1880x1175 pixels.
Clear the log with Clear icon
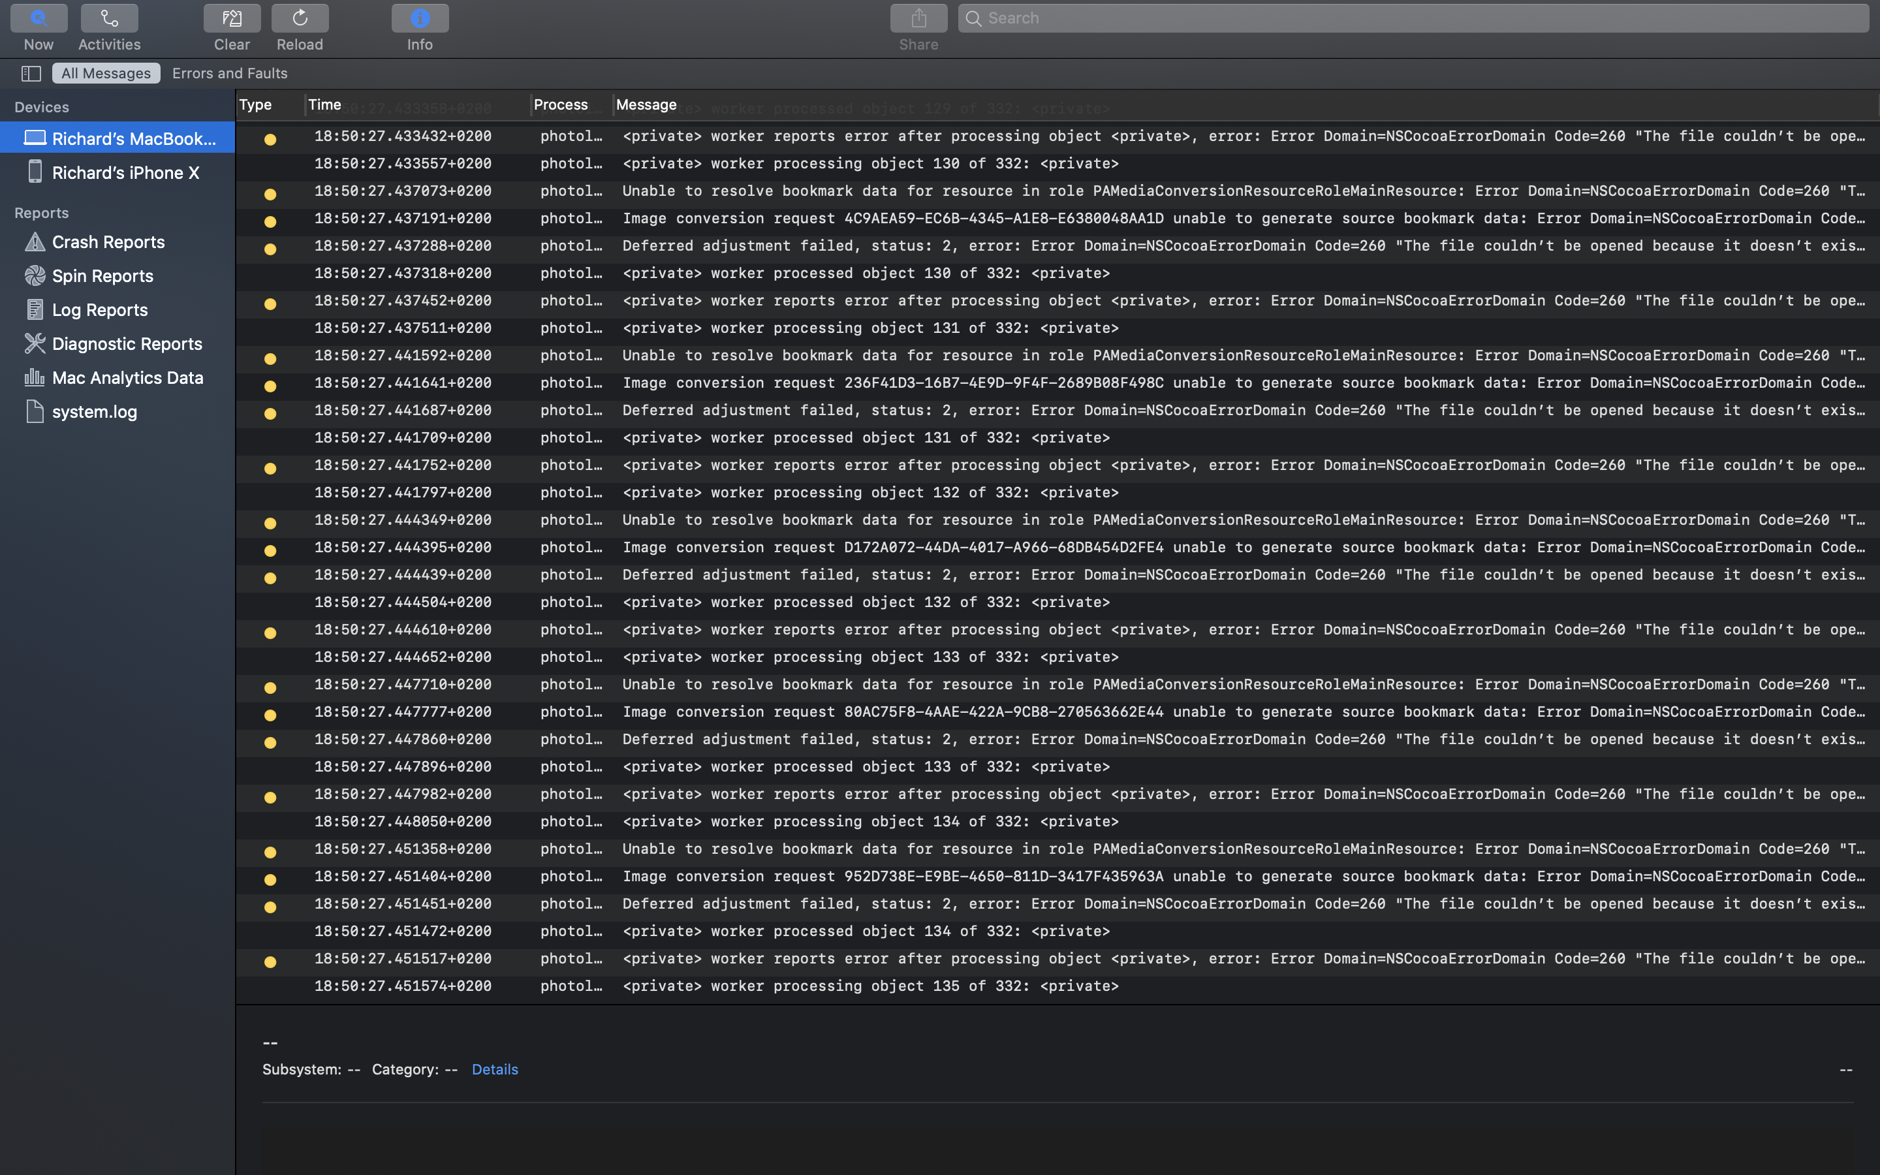point(232,18)
